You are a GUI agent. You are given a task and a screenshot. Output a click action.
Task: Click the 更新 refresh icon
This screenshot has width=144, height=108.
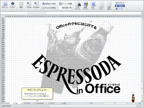(21, 4)
